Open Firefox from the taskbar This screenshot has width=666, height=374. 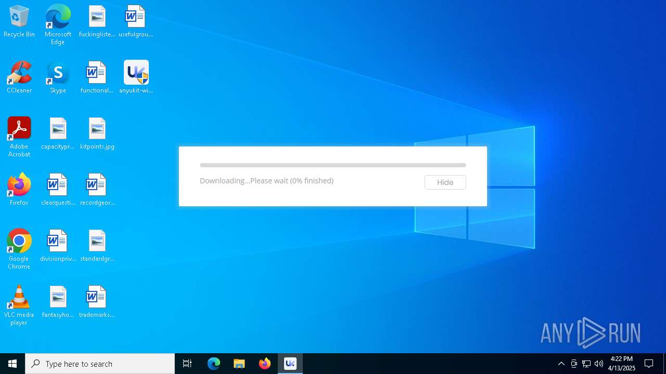click(x=265, y=364)
